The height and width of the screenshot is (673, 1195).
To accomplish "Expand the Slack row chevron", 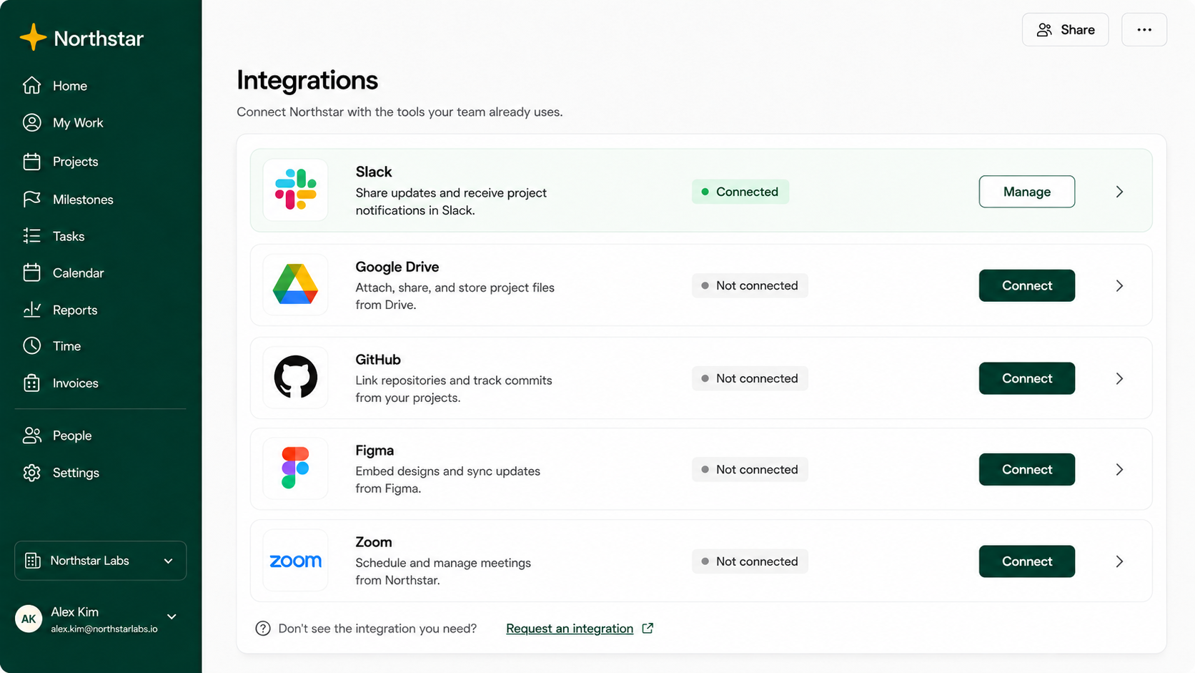I will [1119, 192].
